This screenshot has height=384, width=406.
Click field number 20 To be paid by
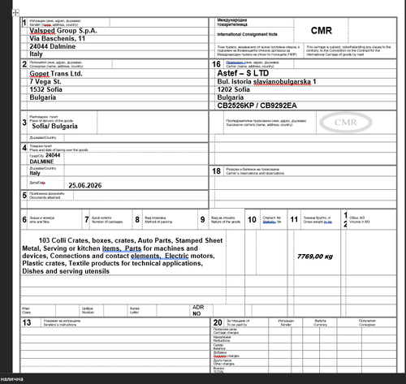click(218, 322)
